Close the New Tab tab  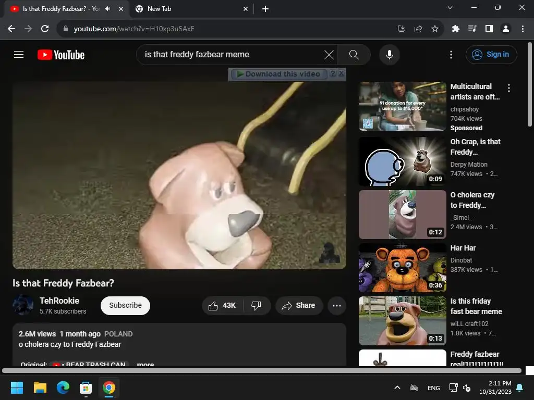(x=246, y=9)
